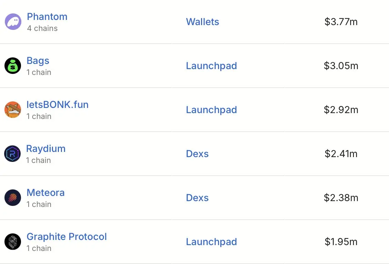The image size is (389, 264).
Task: Click the Bags green money bag icon
Action: point(13,66)
